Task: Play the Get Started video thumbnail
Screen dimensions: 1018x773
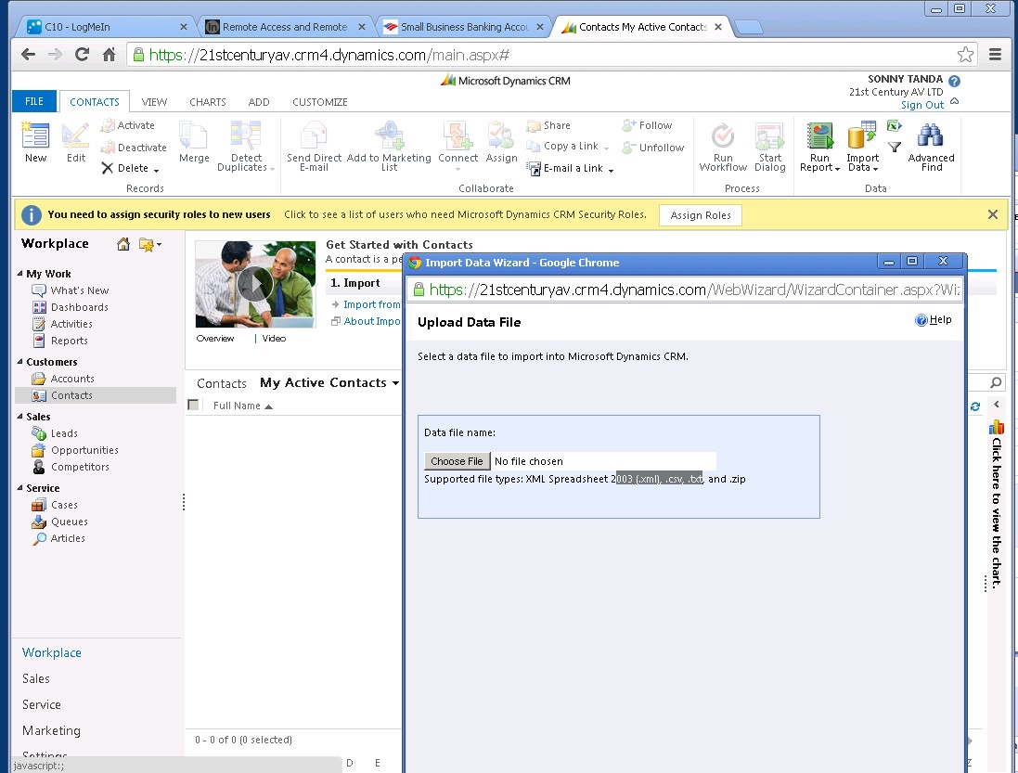Action: coord(254,284)
